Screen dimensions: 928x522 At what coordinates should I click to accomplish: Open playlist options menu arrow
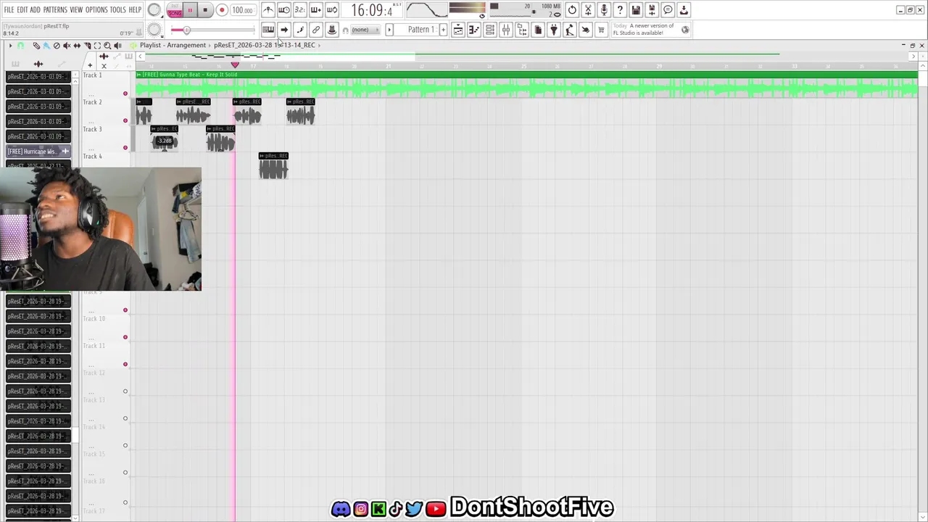(10, 46)
